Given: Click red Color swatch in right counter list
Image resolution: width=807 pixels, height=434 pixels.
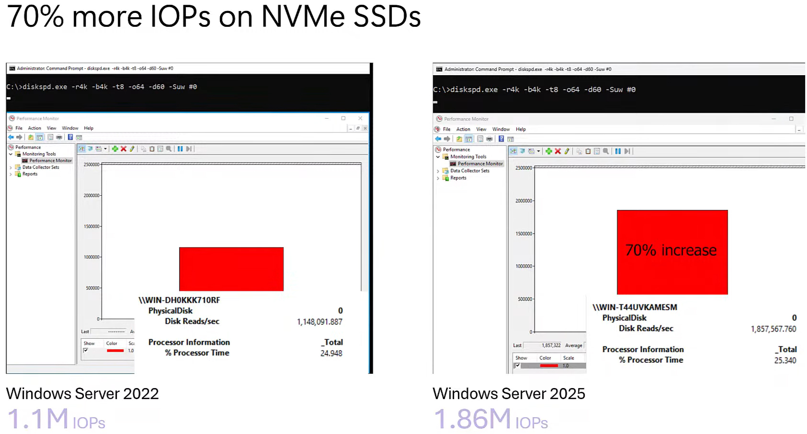Looking at the screenshot, I should [549, 366].
